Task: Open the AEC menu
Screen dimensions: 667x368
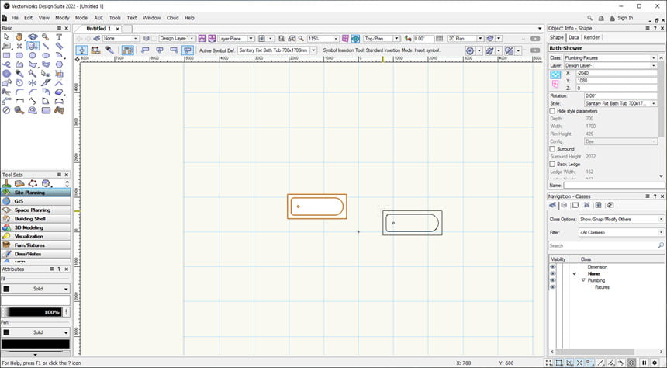Action: [x=98, y=18]
